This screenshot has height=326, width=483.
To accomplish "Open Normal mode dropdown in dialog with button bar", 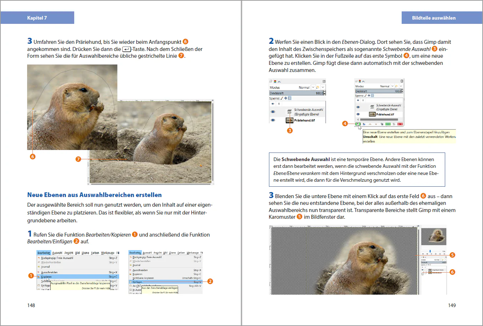I will coord(392,86).
